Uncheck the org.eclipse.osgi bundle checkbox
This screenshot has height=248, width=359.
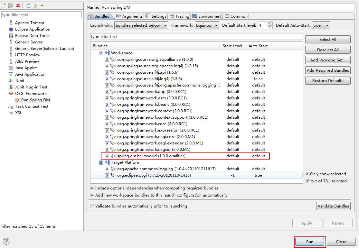pos(107,176)
